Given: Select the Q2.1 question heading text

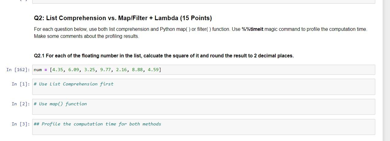Looking at the screenshot, I should (x=164, y=56).
